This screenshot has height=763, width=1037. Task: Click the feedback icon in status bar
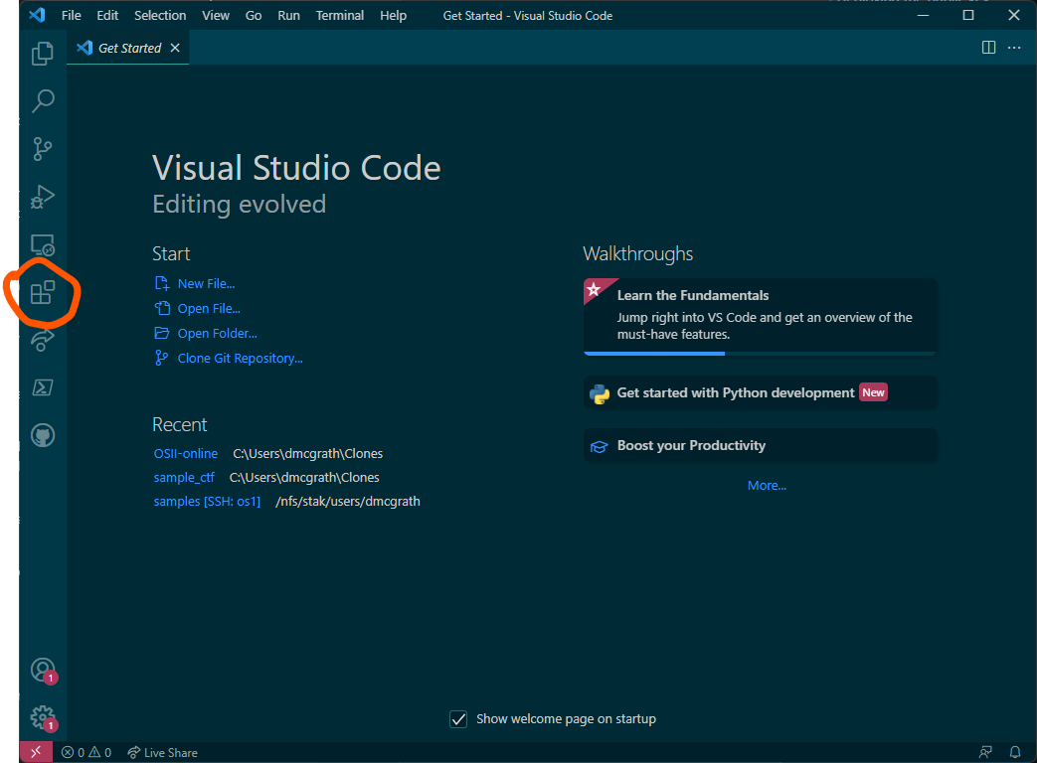pos(985,752)
